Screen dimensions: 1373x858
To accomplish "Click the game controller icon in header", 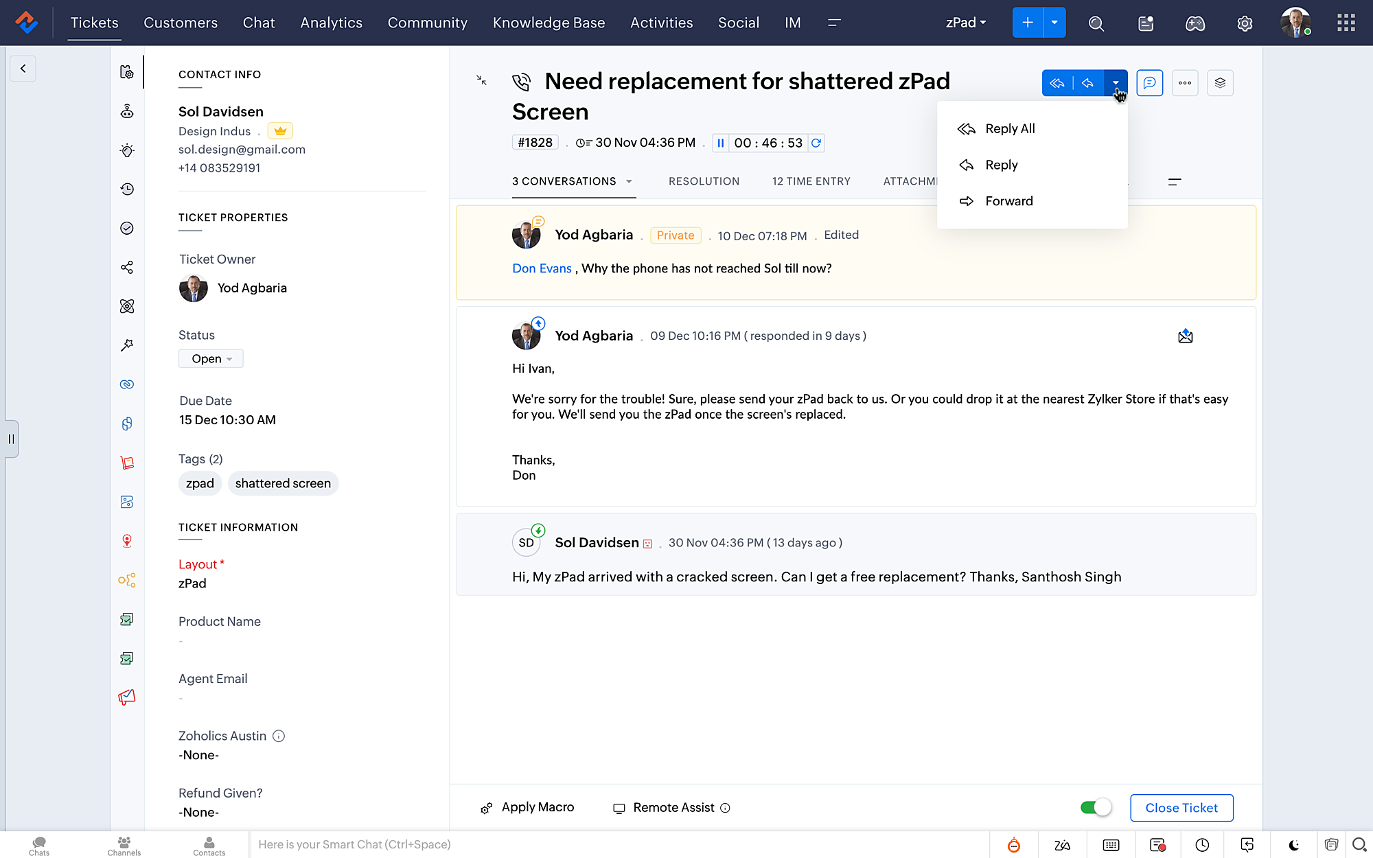I will [1195, 23].
